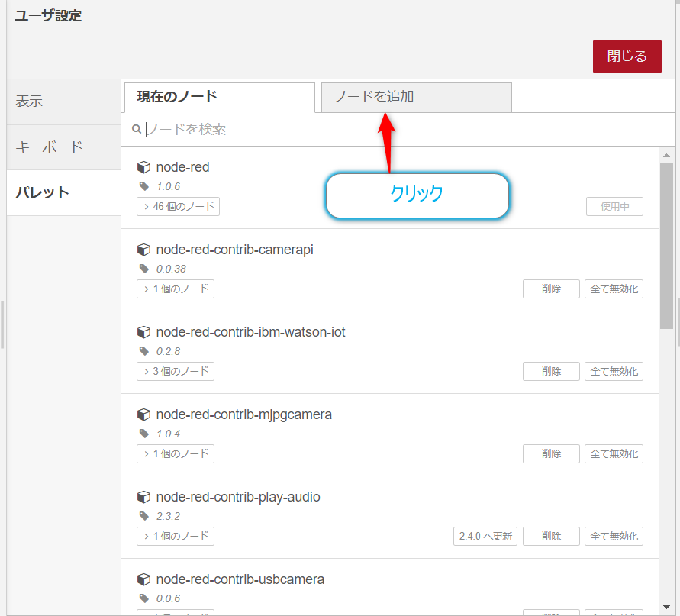The height and width of the screenshot is (616, 680).
Task: Select the 表示 settings section
Action: (63, 102)
